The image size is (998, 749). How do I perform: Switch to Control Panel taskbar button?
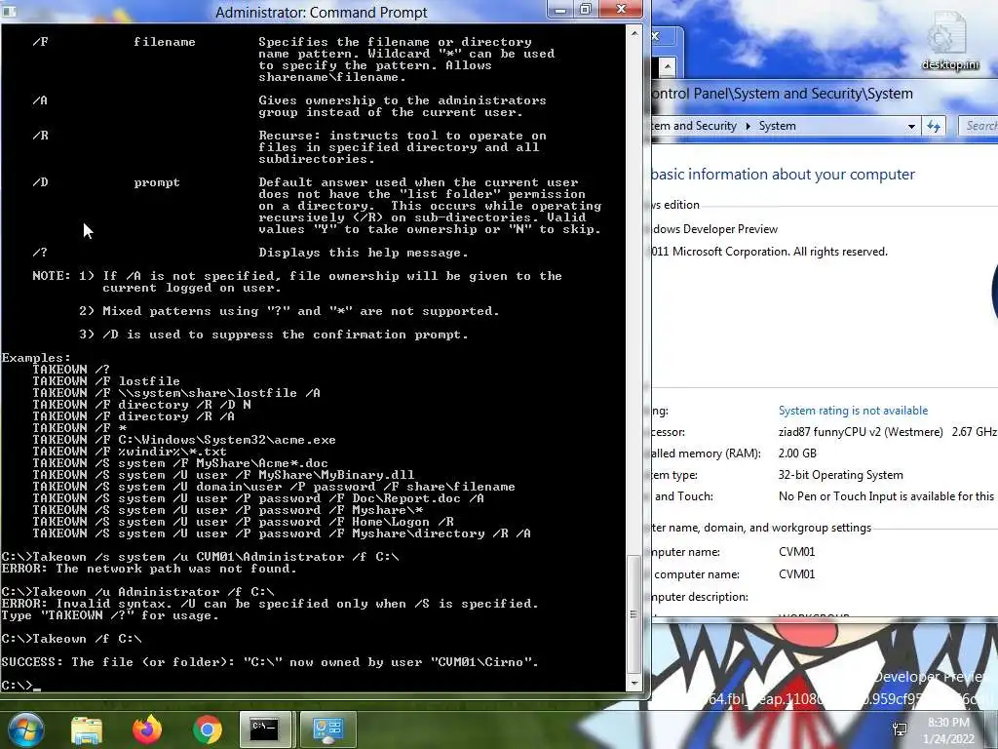(x=327, y=729)
